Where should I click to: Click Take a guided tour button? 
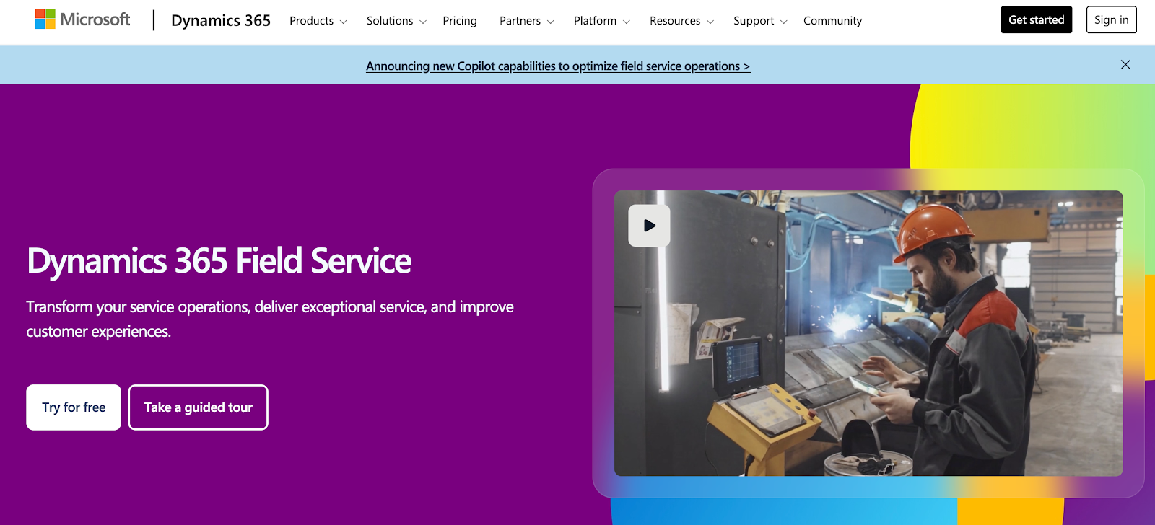pos(199,407)
